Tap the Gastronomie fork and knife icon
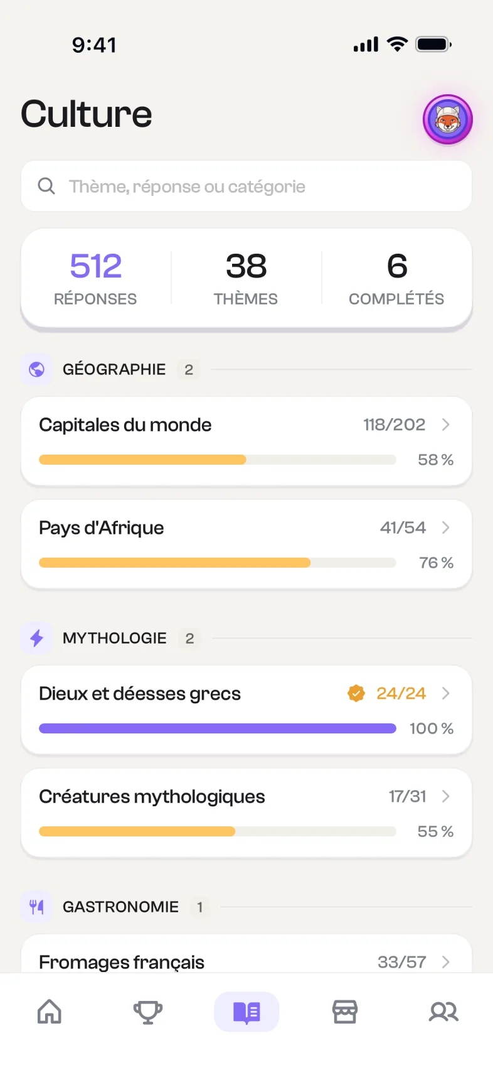This screenshot has height=1070, width=493. (x=36, y=907)
